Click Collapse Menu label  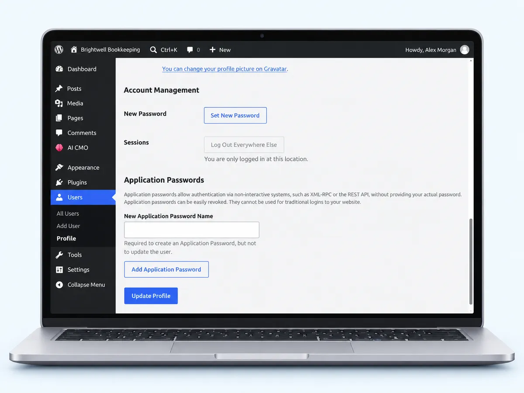[86, 285]
